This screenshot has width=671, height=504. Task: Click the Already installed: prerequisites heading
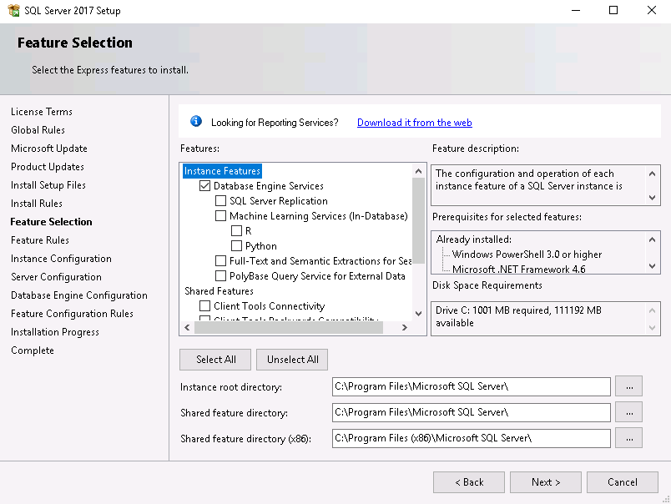click(x=474, y=239)
